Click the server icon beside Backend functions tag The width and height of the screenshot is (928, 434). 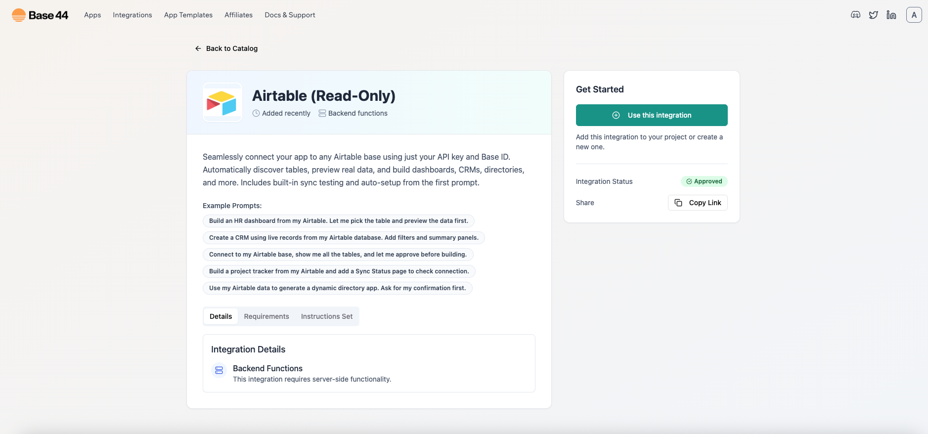click(322, 113)
